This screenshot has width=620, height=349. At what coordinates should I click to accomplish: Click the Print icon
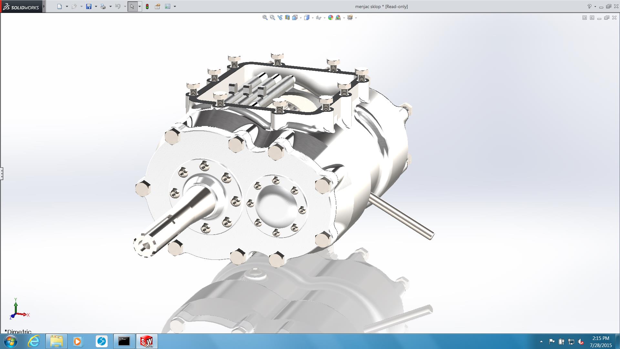(x=103, y=6)
